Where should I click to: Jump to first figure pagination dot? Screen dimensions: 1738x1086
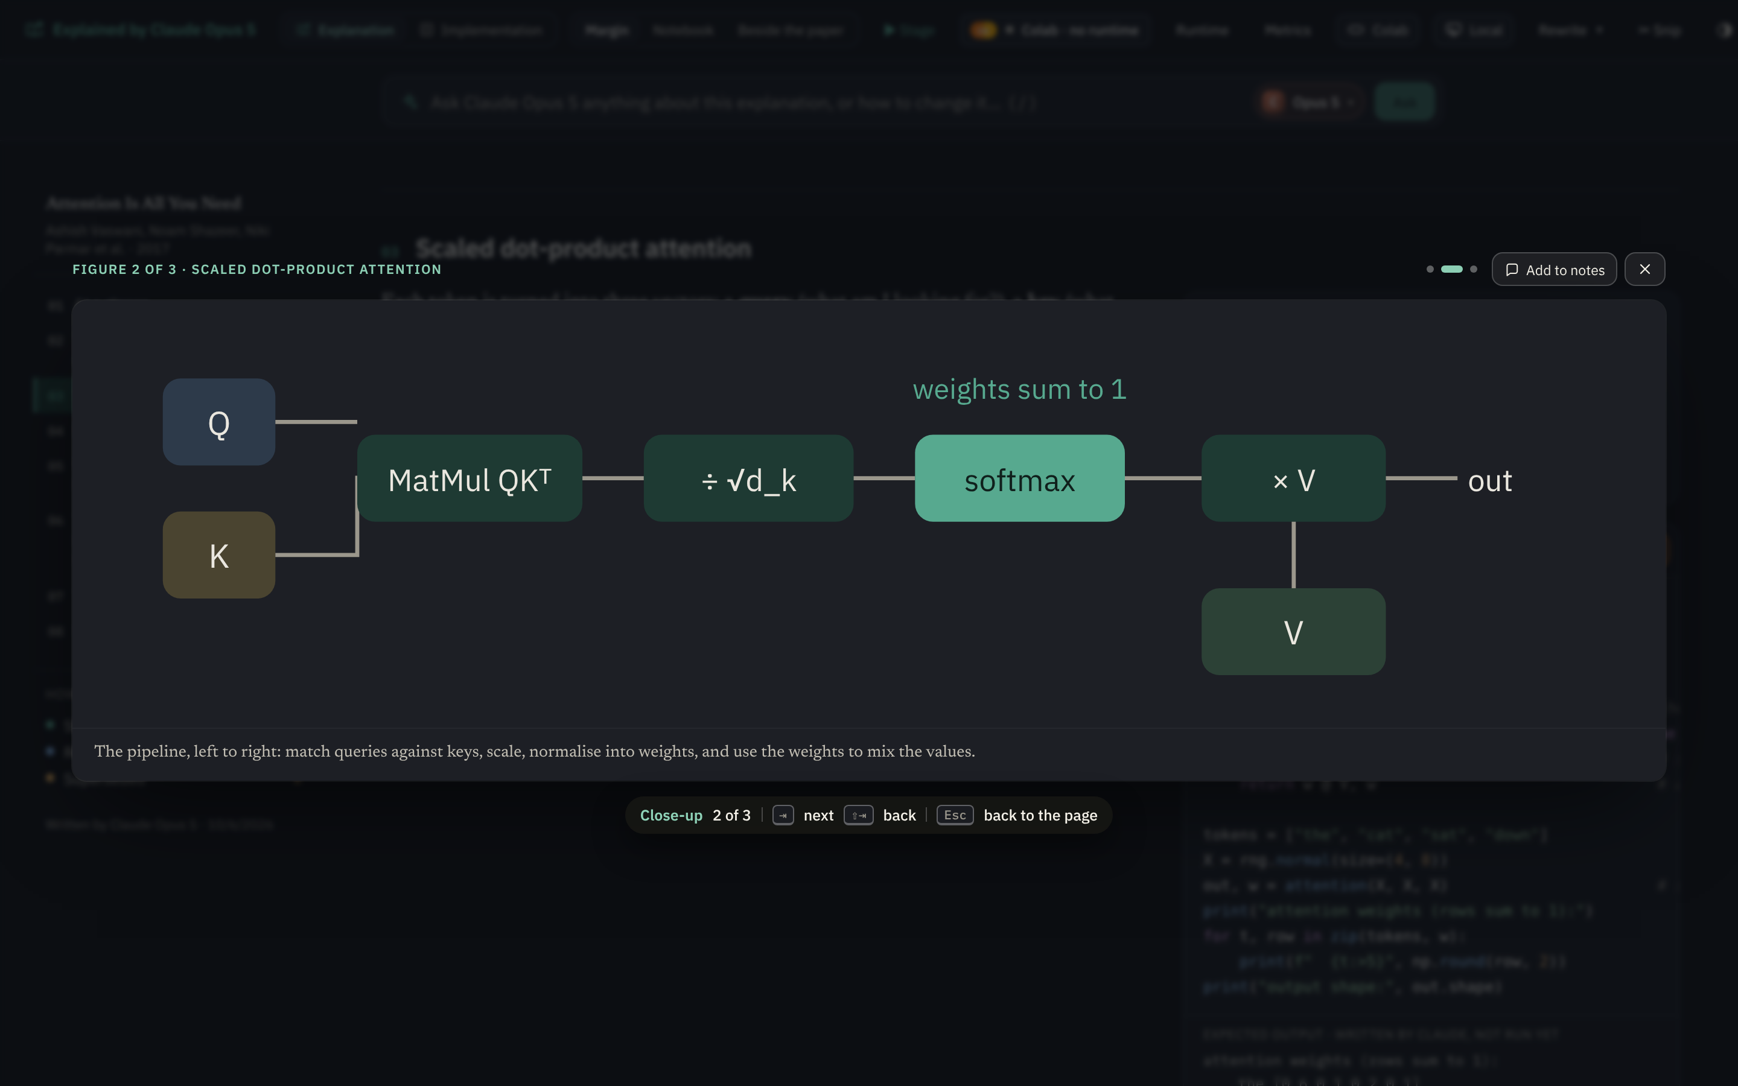[x=1430, y=269]
